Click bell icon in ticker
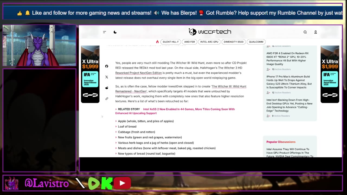This screenshot has height=195, width=347. pyautogui.click(x=27, y=13)
